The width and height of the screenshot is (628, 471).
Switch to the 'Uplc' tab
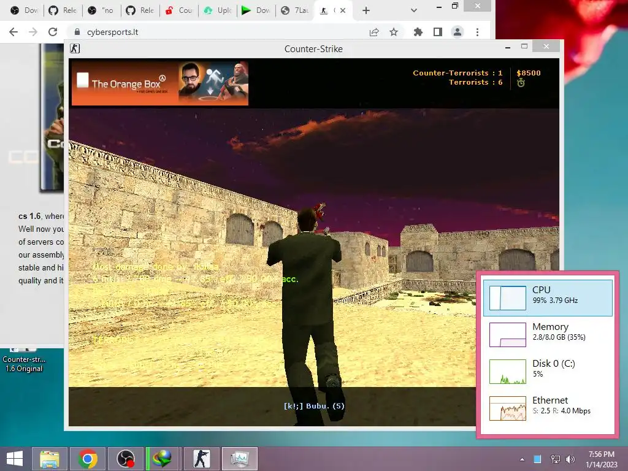tap(218, 10)
